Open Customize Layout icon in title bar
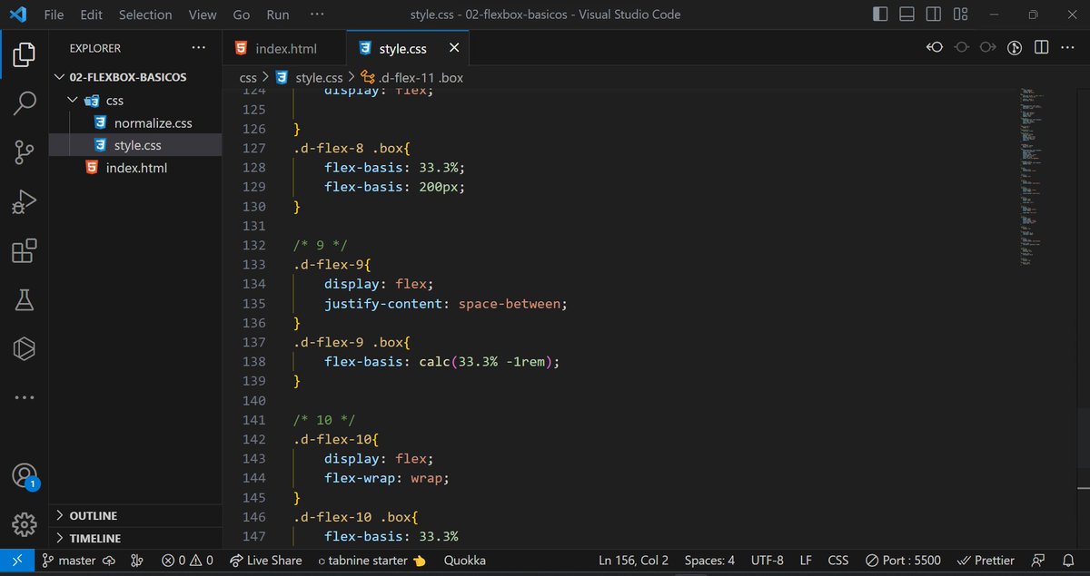The height and width of the screenshot is (576, 1090). (x=960, y=15)
